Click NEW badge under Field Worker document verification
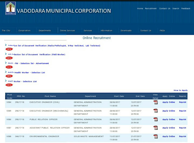The image size is (194, 143). (9, 58)
